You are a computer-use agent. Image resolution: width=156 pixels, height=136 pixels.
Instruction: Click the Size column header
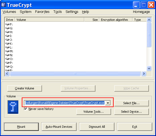(x=92, y=20)
